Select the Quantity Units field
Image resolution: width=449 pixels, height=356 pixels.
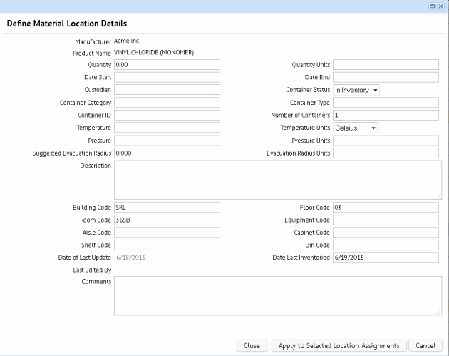pos(386,64)
